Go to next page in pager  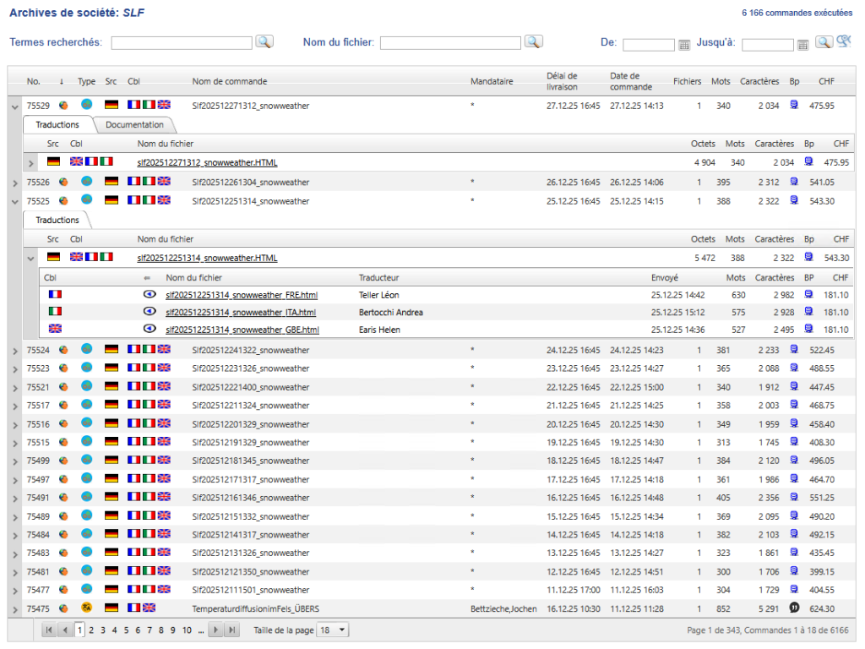216,630
